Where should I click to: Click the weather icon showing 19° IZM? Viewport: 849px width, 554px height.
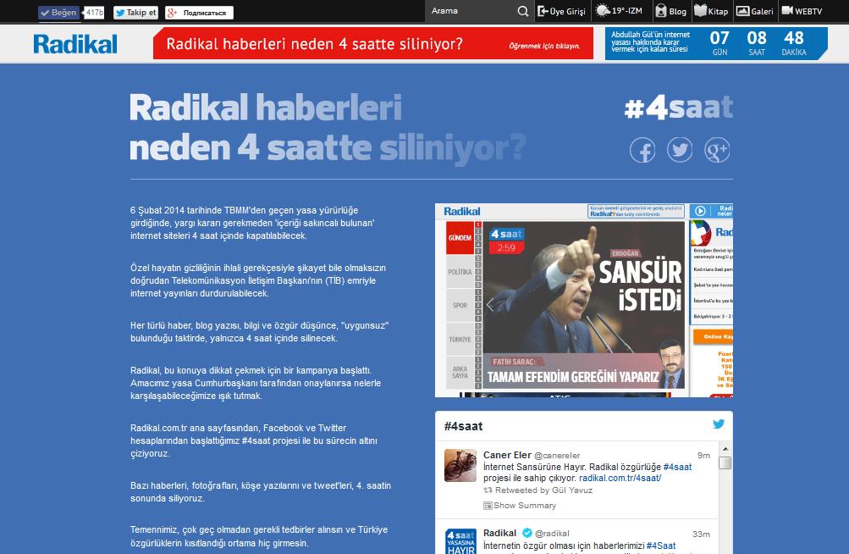pos(604,11)
